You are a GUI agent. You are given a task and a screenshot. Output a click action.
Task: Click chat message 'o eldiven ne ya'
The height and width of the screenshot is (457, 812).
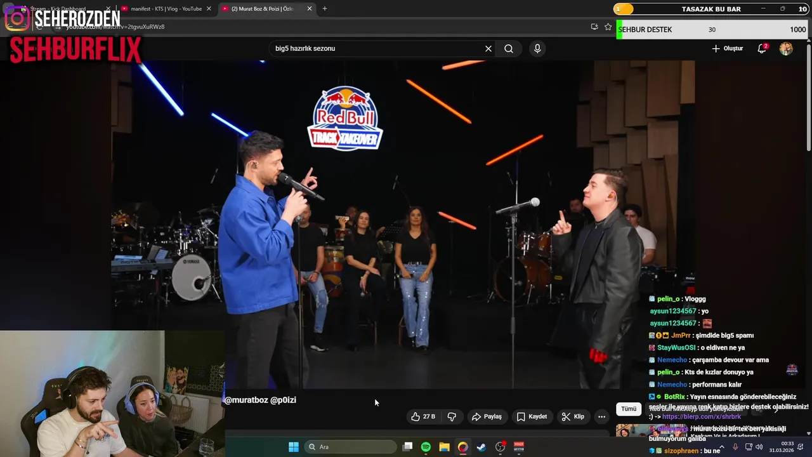tap(723, 348)
